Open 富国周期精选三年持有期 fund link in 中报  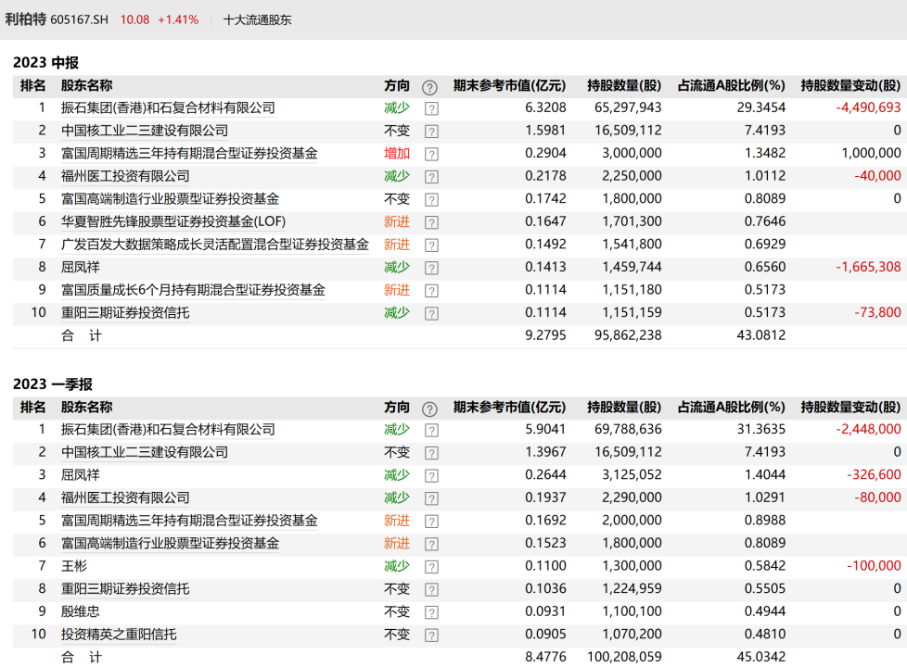tap(189, 153)
